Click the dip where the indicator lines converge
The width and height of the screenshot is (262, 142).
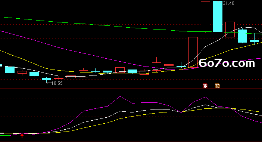pyautogui.click(x=181, y=112)
